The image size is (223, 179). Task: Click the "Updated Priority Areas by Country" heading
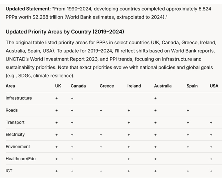pyautogui.click(x=65, y=32)
